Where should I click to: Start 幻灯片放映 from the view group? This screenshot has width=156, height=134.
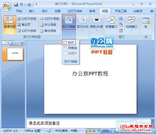(27, 31)
